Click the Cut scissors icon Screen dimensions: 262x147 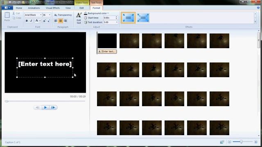click(14, 13)
